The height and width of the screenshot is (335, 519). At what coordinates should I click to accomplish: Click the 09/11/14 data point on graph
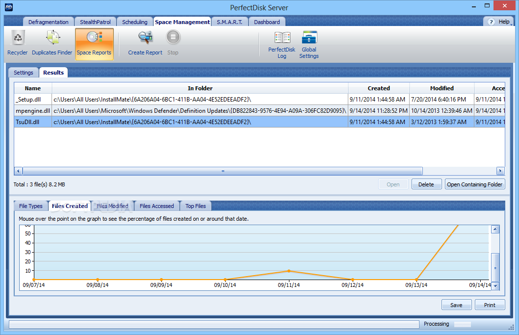pos(289,271)
